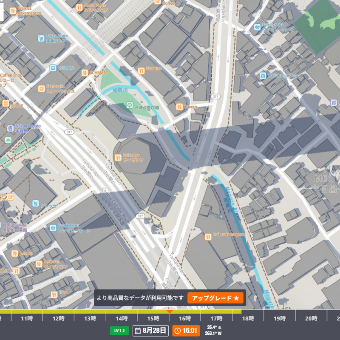340x340 pixels.
Task: Open the Ifuu restaurant marker
Action: [54, 295]
